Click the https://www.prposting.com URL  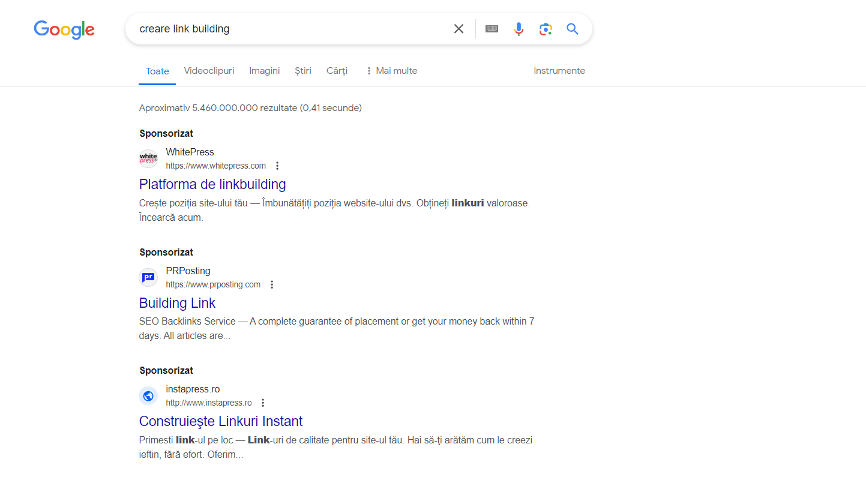[x=213, y=285]
